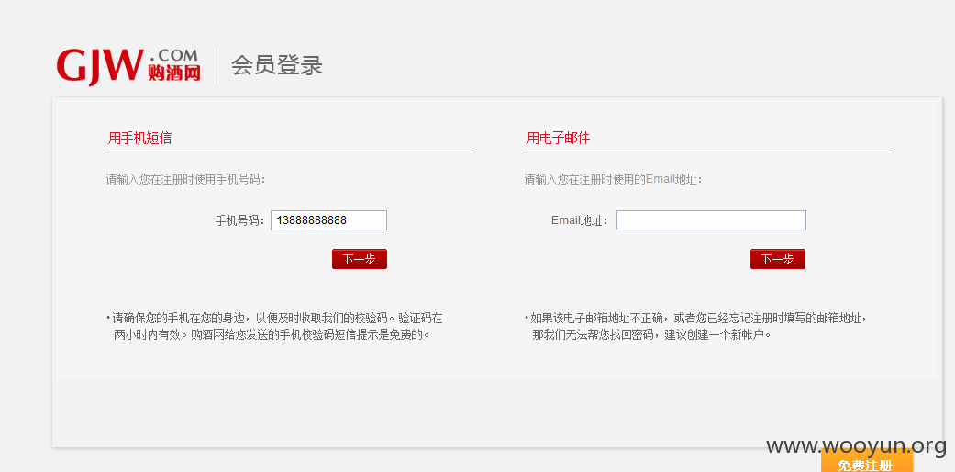
Task: Click the GJW.COM 购酒网 logo
Action: click(x=128, y=66)
